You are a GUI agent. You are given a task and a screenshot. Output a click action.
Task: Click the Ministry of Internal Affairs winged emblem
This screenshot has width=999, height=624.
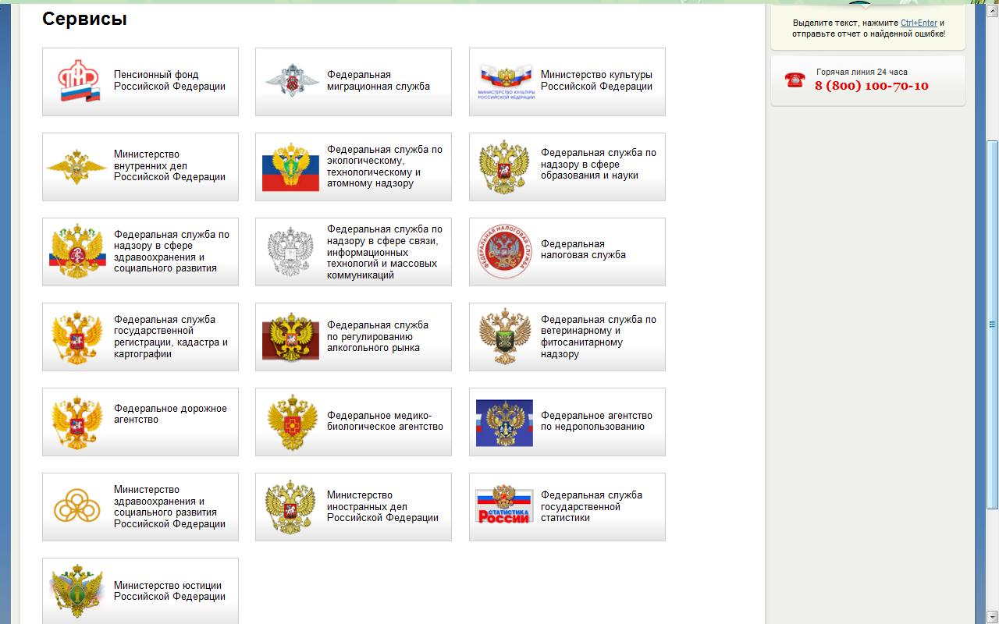pos(76,167)
